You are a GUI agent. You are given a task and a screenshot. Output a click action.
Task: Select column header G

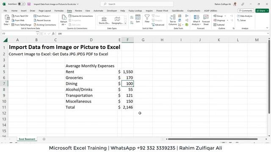pos(143,40)
